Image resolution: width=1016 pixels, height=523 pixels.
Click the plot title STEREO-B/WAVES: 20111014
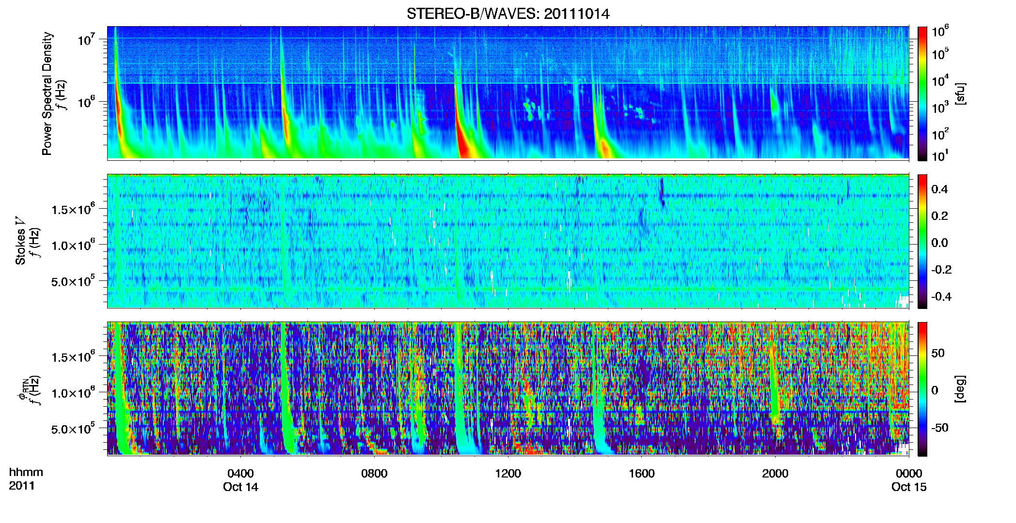point(508,14)
